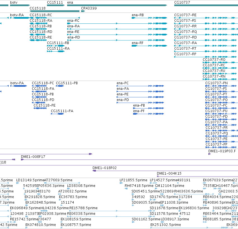This screenshot has height=229, width=238.
Task: Select transcript CG15118-RC
Action: 41,15
